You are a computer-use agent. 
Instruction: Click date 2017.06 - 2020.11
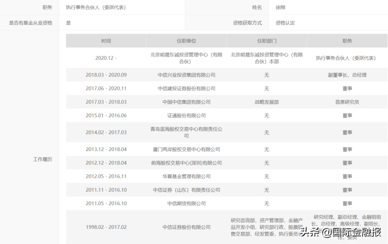tap(106, 89)
